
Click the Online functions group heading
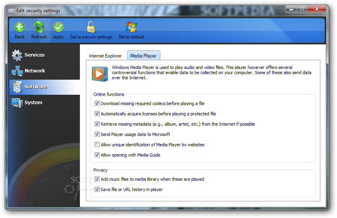point(109,94)
